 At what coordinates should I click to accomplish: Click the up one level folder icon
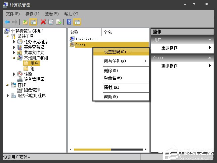click(25, 22)
